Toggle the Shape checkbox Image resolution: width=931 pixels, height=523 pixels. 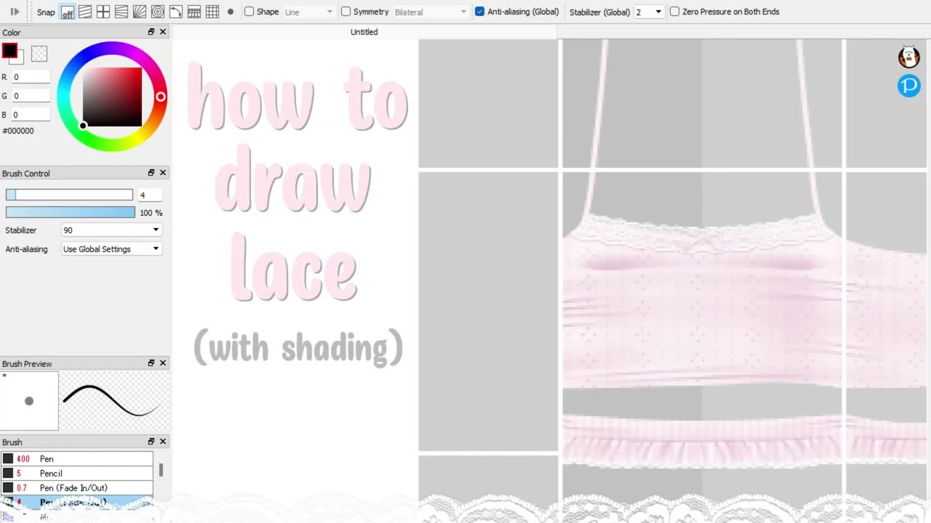(x=249, y=12)
